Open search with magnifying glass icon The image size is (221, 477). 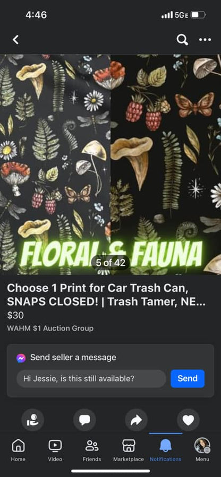(182, 40)
